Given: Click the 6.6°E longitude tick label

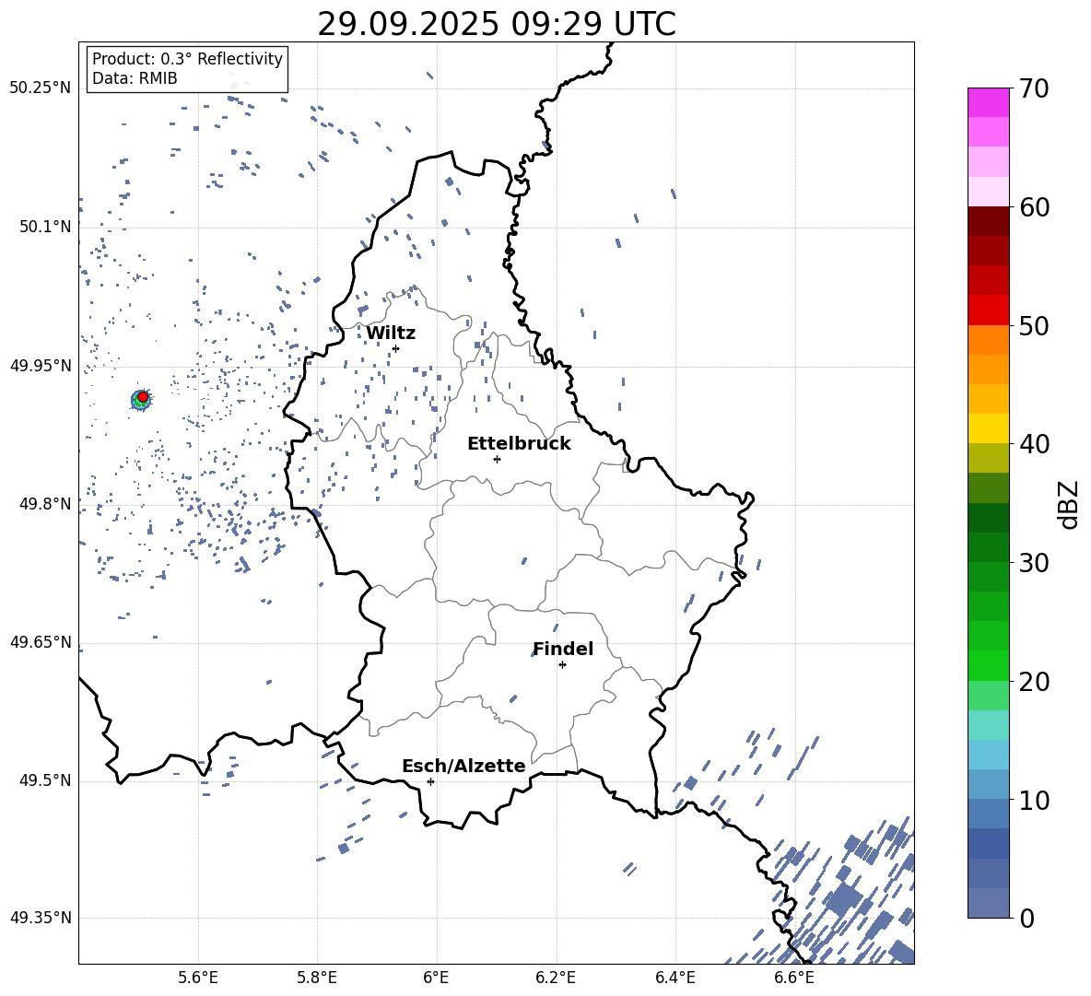Looking at the screenshot, I should point(794,978).
